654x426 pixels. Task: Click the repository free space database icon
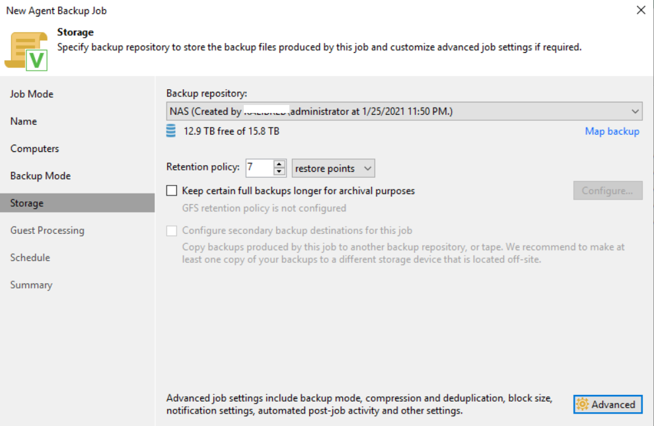coord(171,131)
